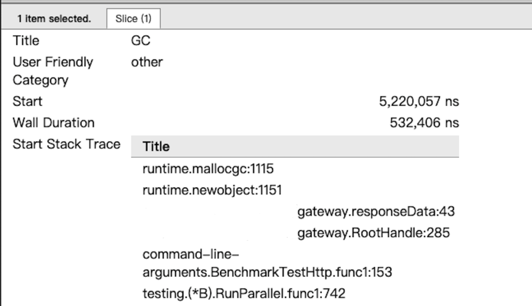Click the User Friendly Category label
Viewport: 532px width, 306px height.
53,71
